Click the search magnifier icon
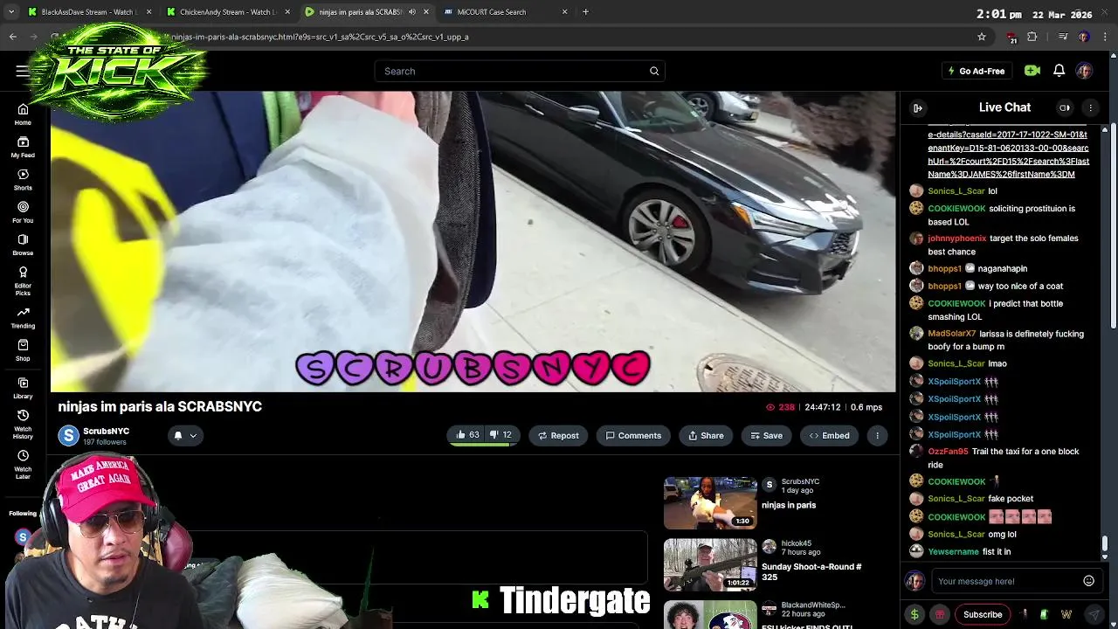This screenshot has width=1118, height=629. click(x=654, y=71)
